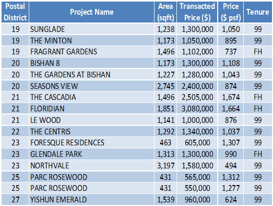Select the SUNGLADE project name cell
This screenshot has width=273, height=206.
click(91, 29)
